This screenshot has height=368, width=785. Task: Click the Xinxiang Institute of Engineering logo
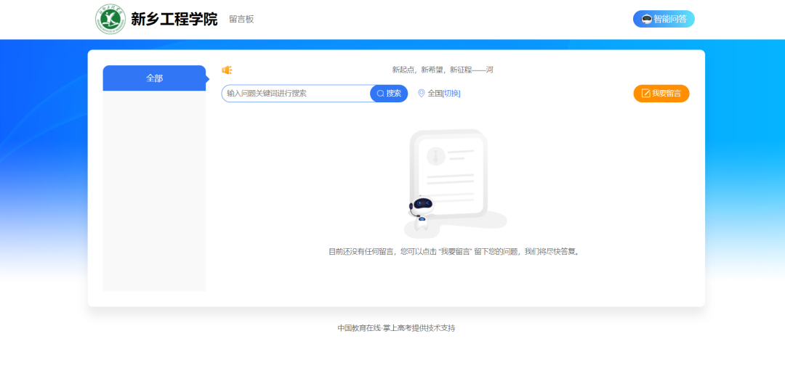pyautogui.click(x=110, y=19)
